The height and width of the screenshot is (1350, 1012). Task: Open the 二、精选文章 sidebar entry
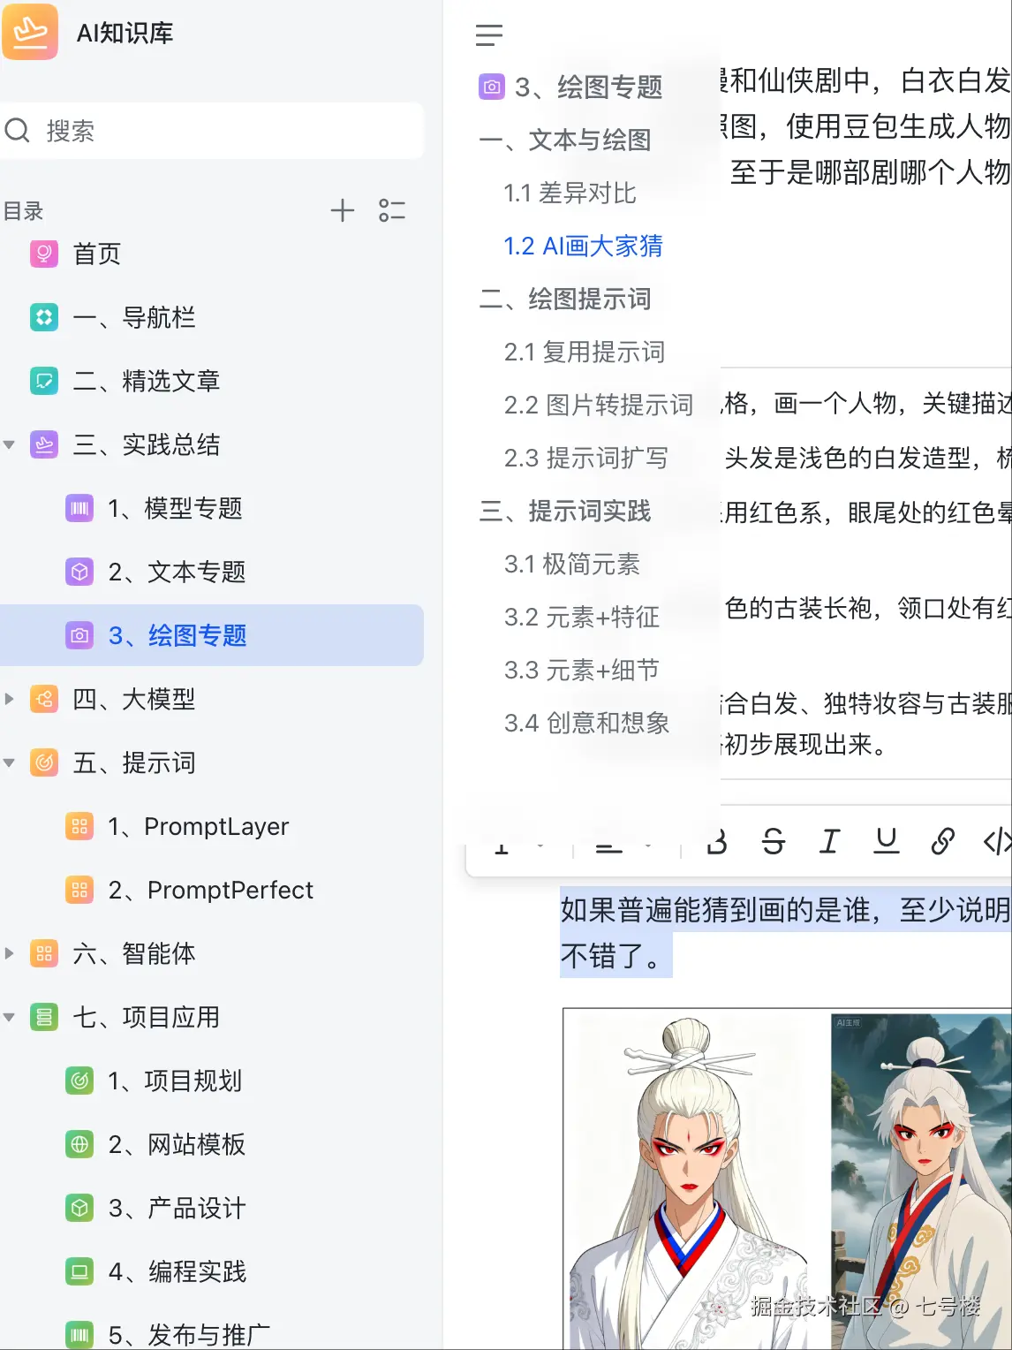[144, 382]
